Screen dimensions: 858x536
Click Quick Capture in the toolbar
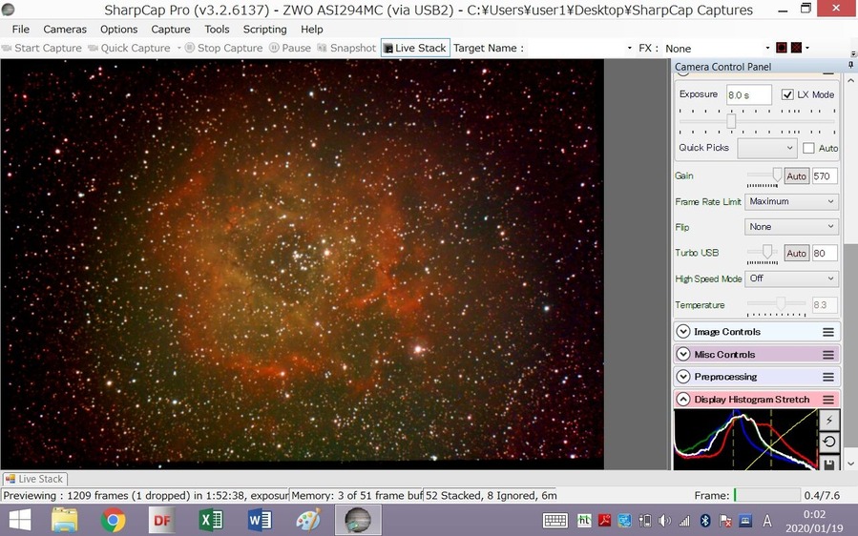[130, 48]
